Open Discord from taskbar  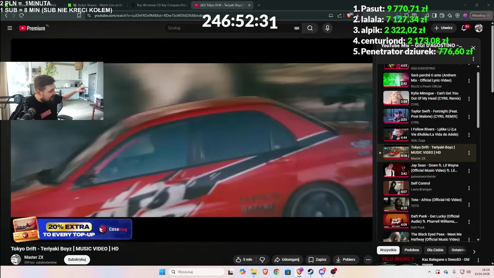click(x=322, y=272)
